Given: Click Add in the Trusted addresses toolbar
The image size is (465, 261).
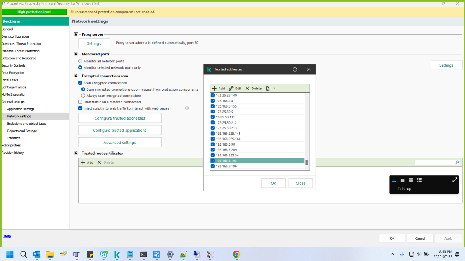Looking at the screenshot, I should pyautogui.click(x=219, y=88).
